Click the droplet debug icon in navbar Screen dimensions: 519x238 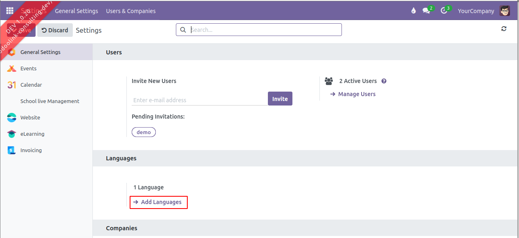(413, 11)
